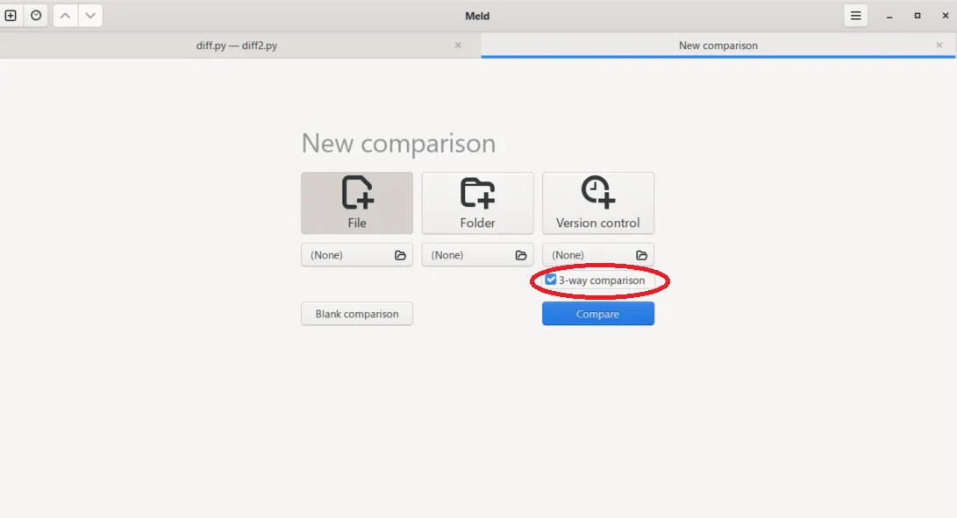Open the first (None) file chooser
Screen dimensions: 957x518
pos(357,255)
